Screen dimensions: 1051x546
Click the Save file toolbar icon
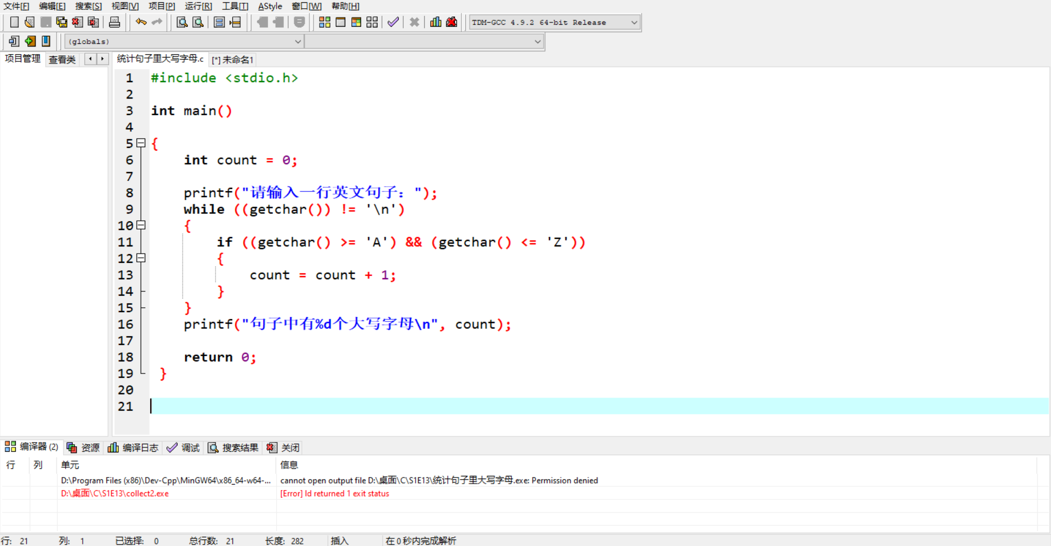(45, 22)
